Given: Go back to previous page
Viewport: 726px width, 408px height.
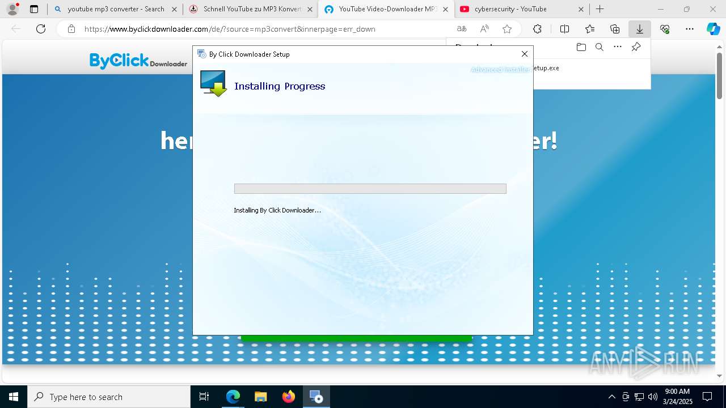Looking at the screenshot, I should [x=16, y=29].
